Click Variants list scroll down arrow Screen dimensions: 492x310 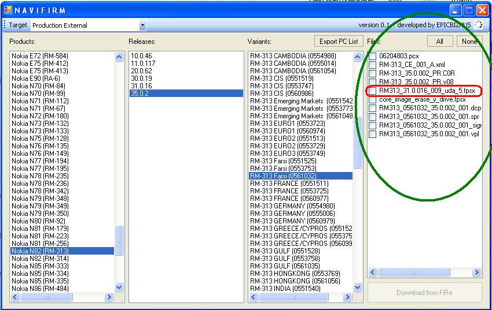pyautogui.click(x=357, y=287)
